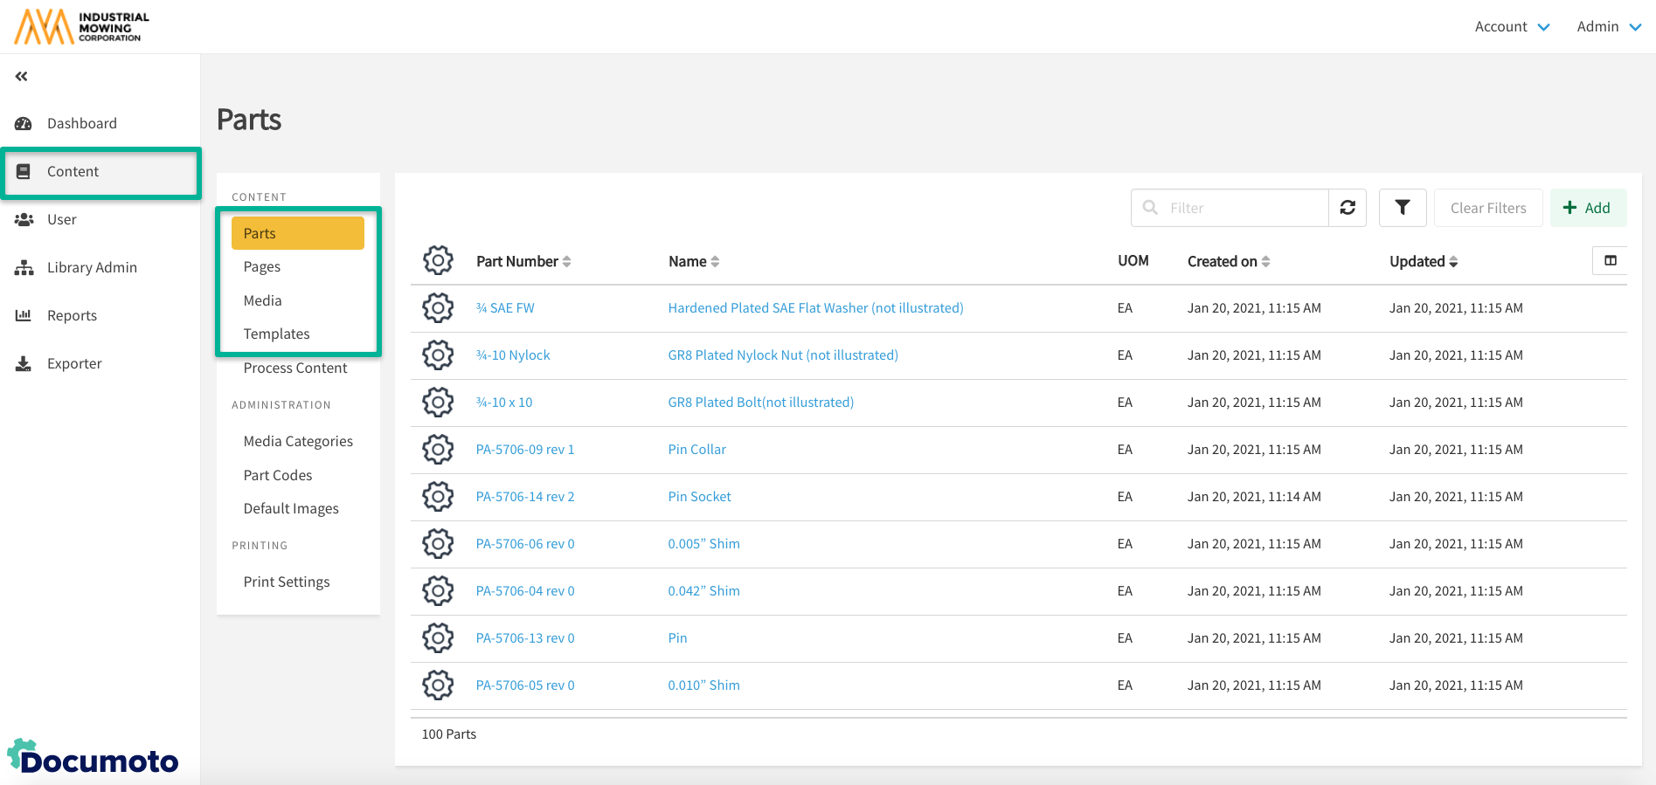Screen dimensions: 1656x785
Task: Open the column chooser icon
Action: click(x=1610, y=260)
